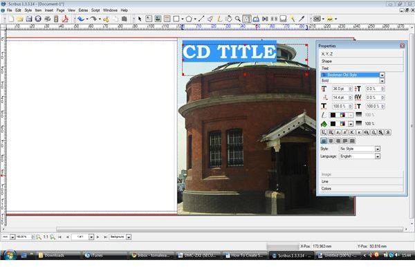Click the horizontal scrollbar of the canvas
The width and height of the screenshot is (415, 267).
pyautogui.click(x=230, y=230)
